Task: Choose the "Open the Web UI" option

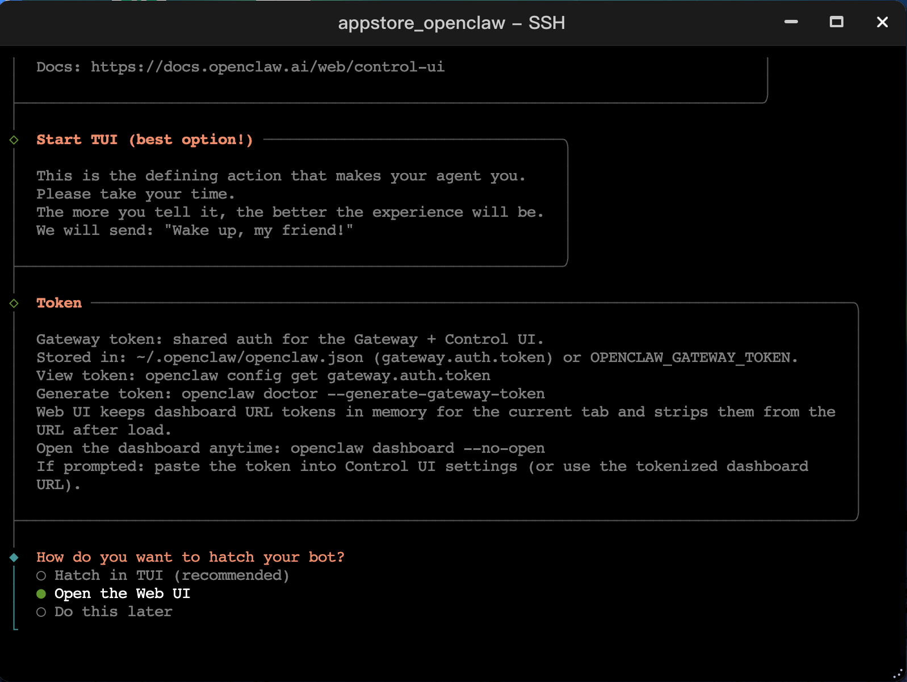Action: tap(121, 593)
